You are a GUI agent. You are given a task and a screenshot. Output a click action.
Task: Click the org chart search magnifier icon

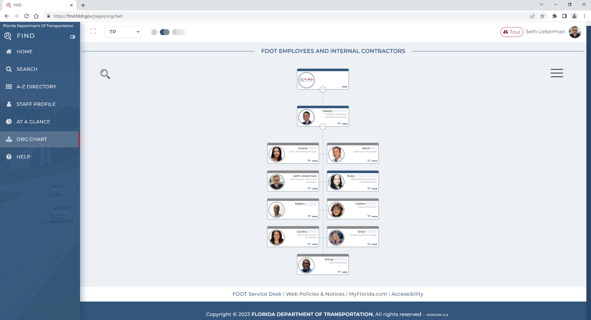tap(105, 74)
